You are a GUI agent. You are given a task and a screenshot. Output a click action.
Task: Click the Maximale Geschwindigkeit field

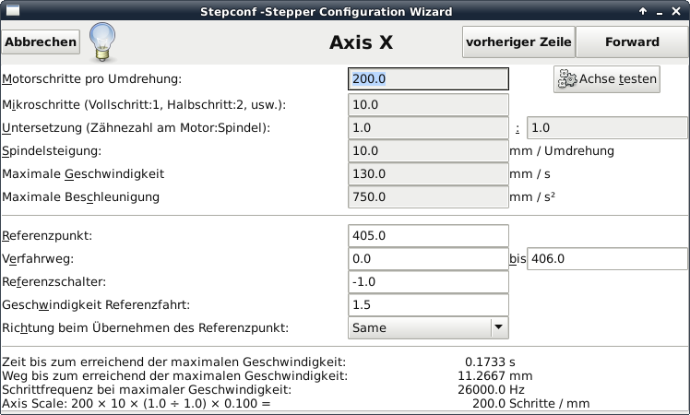click(x=429, y=173)
